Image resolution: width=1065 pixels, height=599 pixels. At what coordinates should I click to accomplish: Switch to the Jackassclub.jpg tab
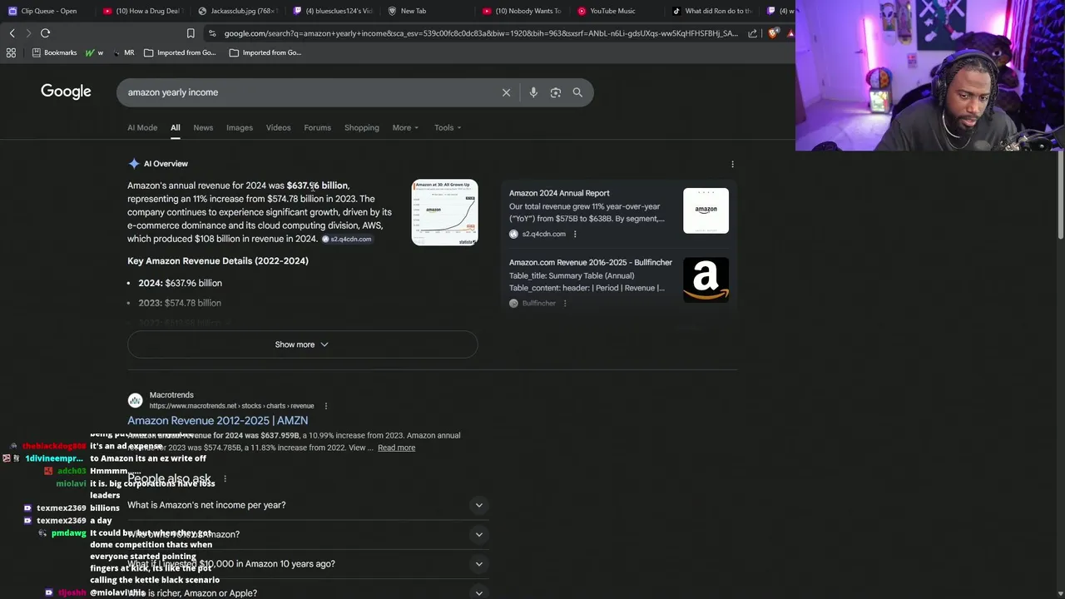coord(236,11)
